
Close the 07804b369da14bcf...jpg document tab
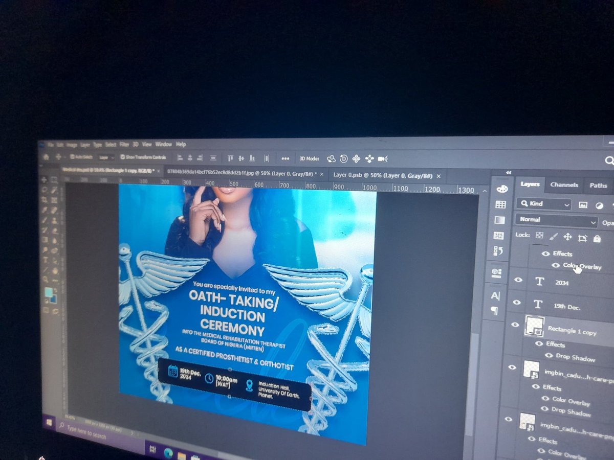pyautogui.click(x=321, y=174)
